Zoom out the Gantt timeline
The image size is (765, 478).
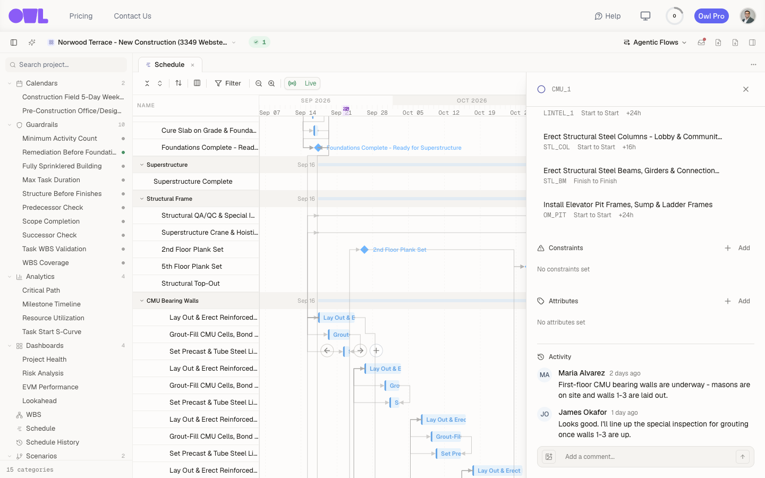[x=259, y=83]
